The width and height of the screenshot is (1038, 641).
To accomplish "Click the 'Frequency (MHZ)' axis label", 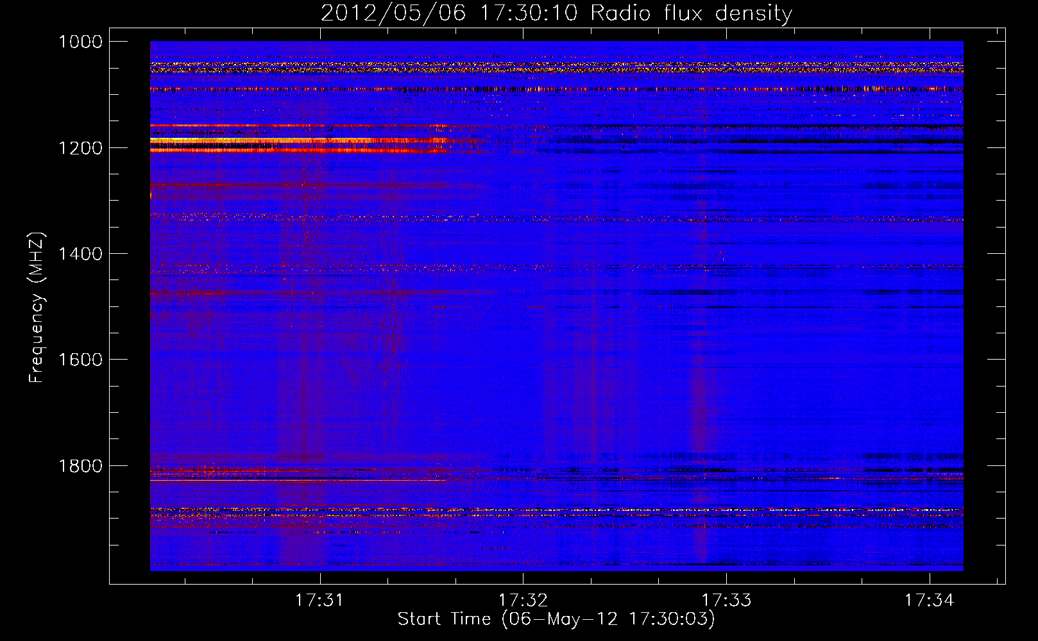I will (37, 308).
